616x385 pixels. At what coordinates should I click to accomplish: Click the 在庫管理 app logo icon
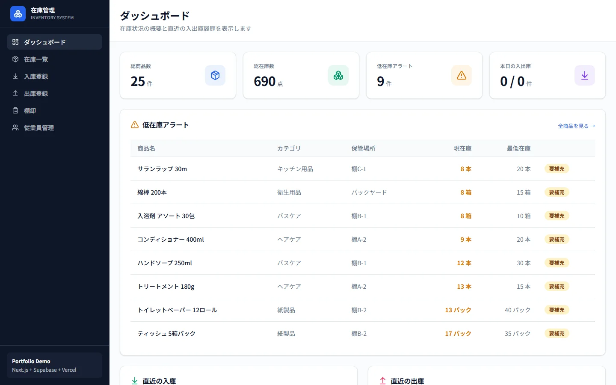(18, 14)
